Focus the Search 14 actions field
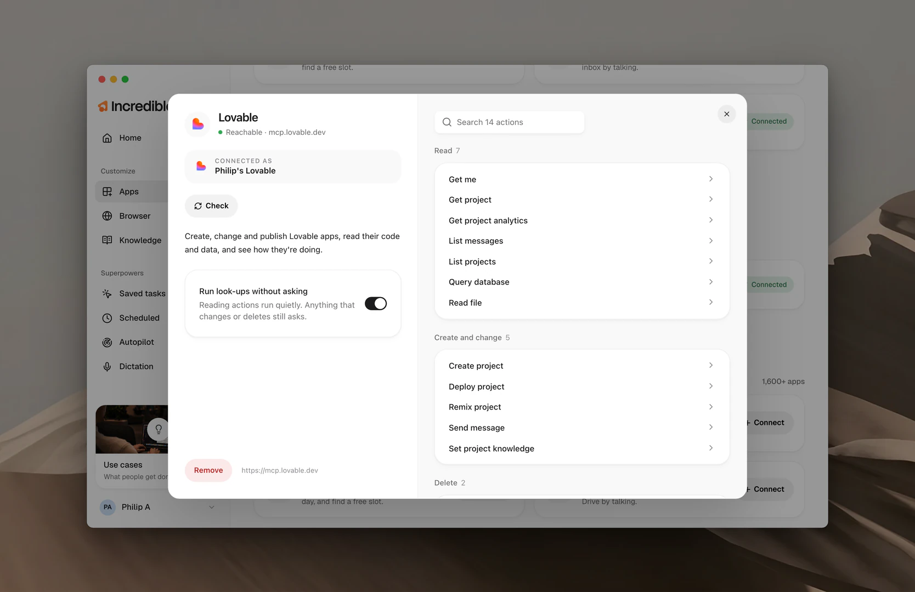The width and height of the screenshot is (915, 592). pyautogui.click(x=509, y=122)
